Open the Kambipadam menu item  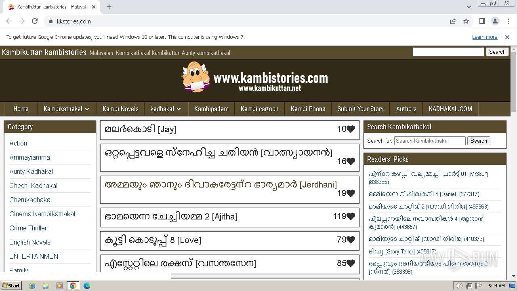(211, 109)
